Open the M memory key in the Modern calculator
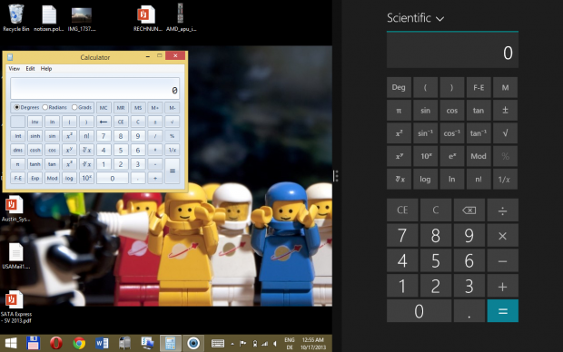 coord(505,87)
